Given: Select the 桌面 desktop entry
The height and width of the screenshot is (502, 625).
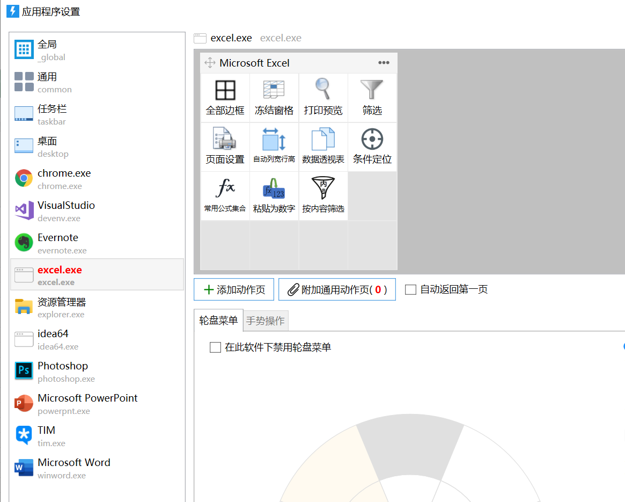Looking at the screenshot, I should coord(97,147).
